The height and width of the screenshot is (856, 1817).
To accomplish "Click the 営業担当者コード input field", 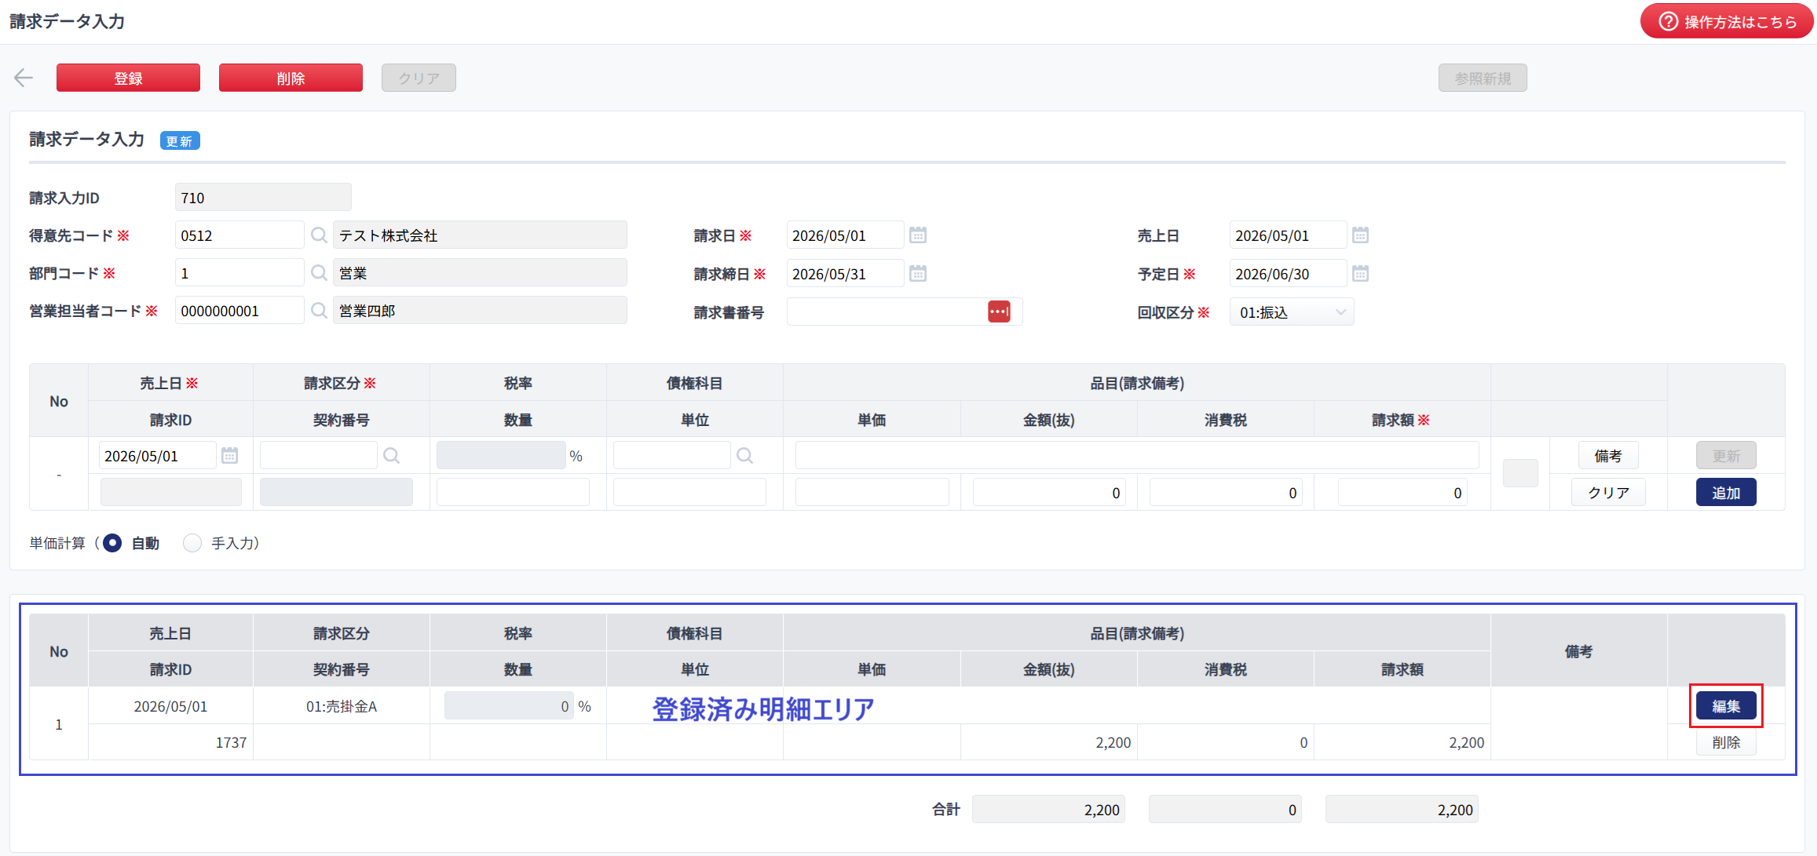I will tap(239, 311).
